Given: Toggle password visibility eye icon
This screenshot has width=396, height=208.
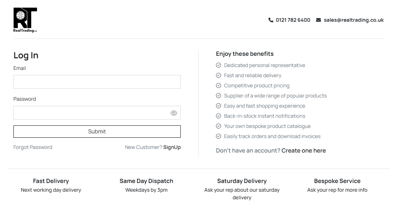Looking at the screenshot, I should 174,113.
